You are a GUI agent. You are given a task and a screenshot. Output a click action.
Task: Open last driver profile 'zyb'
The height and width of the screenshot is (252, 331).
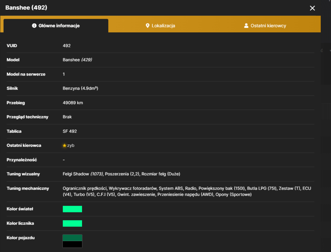[x=71, y=145]
